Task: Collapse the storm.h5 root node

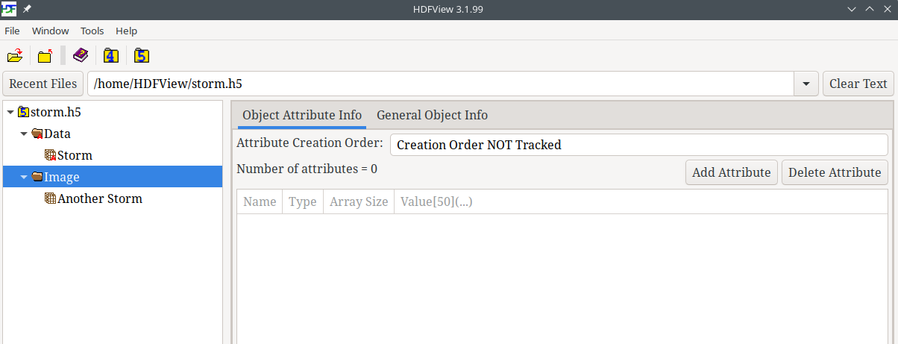Action: [x=10, y=113]
